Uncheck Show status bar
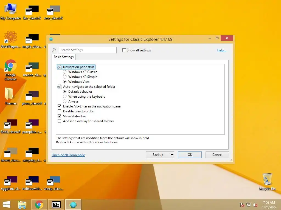Image resolution: width=281 pixels, height=210 pixels. click(60, 116)
